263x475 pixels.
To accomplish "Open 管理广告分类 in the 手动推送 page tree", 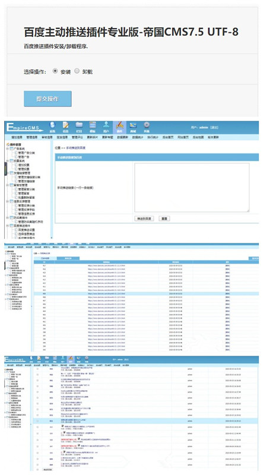I will click(x=27, y=153).
